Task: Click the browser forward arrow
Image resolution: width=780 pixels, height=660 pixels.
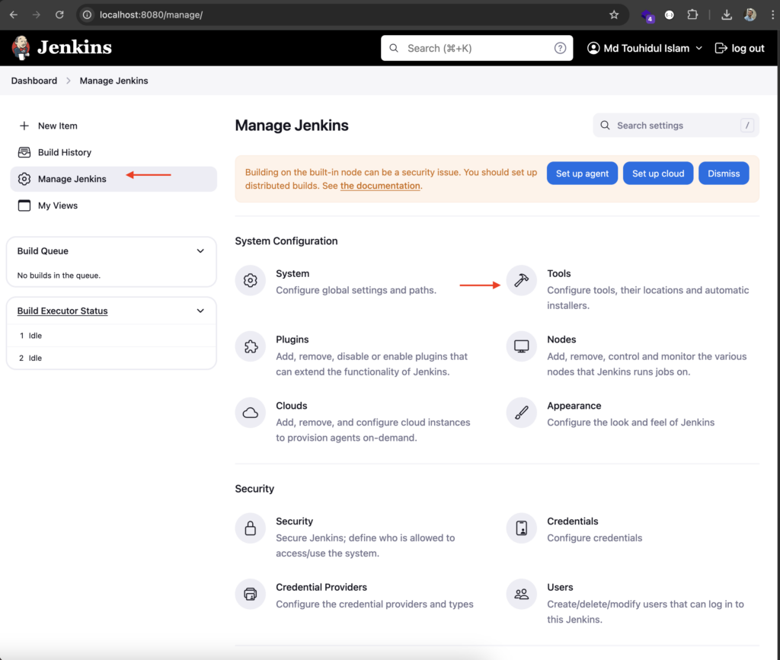Action: [x=37, y=15]
